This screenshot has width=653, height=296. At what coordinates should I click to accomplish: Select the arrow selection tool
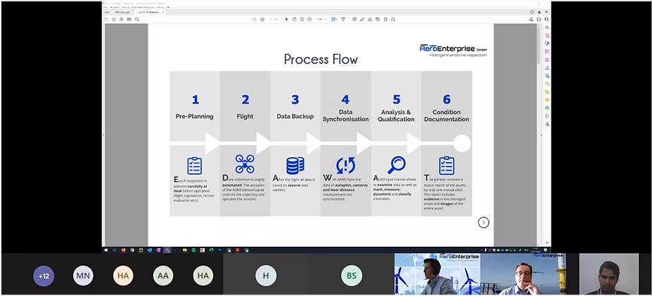coord(286,19)
